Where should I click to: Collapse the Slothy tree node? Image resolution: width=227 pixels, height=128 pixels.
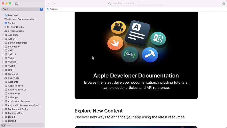pyautogui.click(x=3, y=23)
